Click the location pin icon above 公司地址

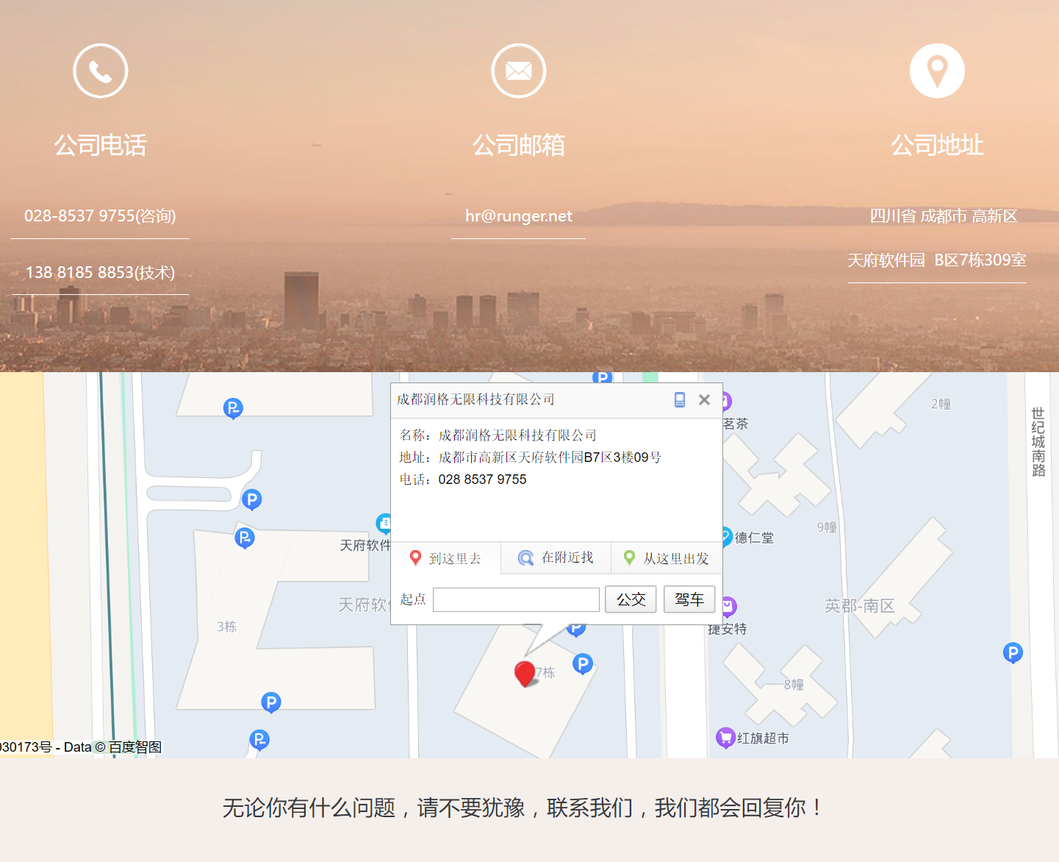(x=937, y=71)
